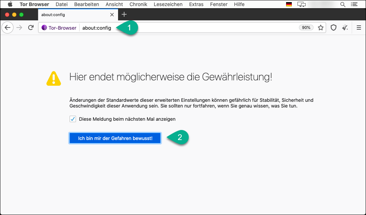
Task: Click 'Ich bin mir der Gefahren bewusst!' button
Action: click(x=115, y=138)
